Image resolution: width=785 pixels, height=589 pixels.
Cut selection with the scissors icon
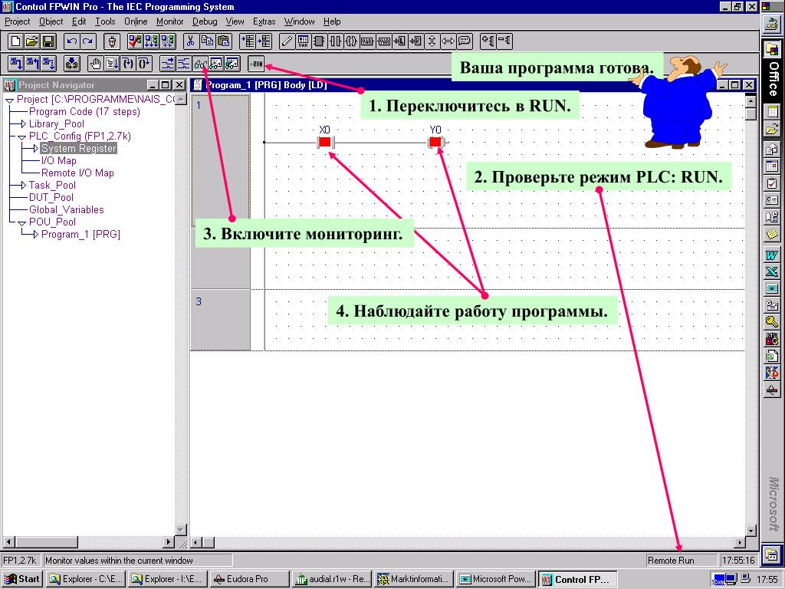190,41
